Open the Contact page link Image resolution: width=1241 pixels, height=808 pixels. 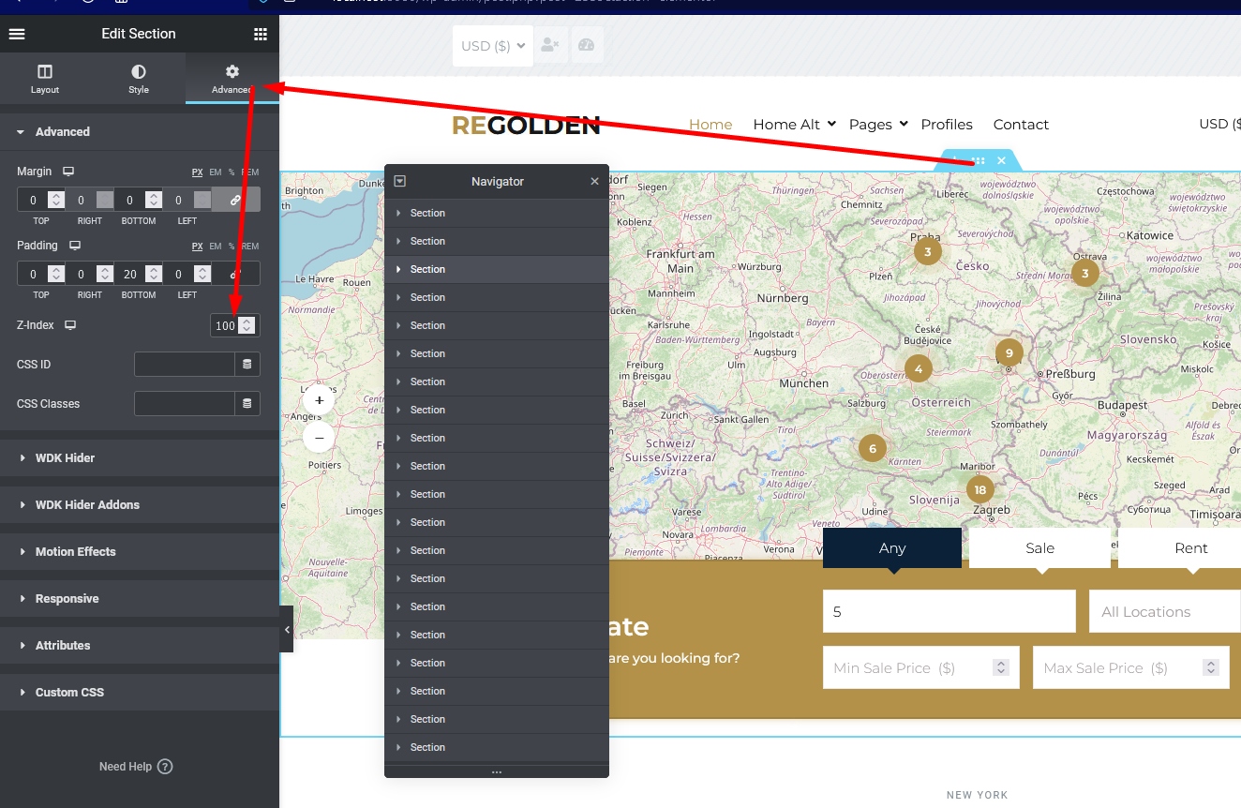1021,125
